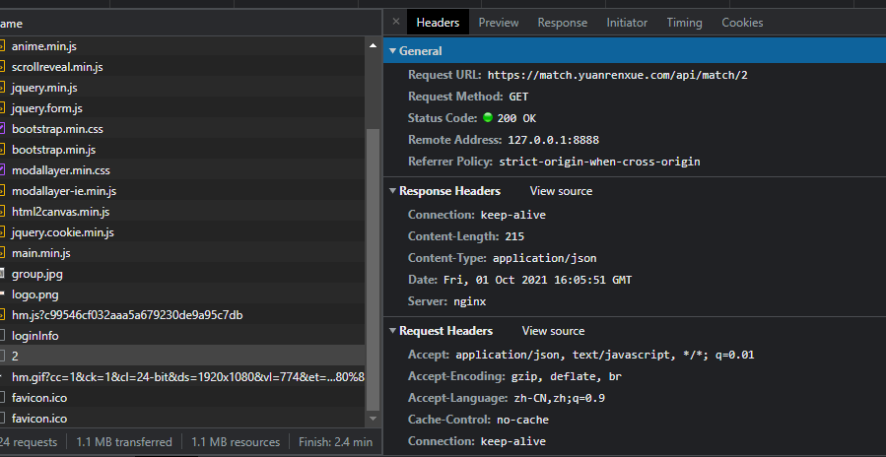This screenshot has width=886, height=457.
Task: Click the Accept-Encoding gzip value
Action: 567,377
